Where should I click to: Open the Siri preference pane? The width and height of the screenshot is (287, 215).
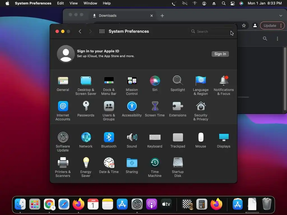point(155,84)
